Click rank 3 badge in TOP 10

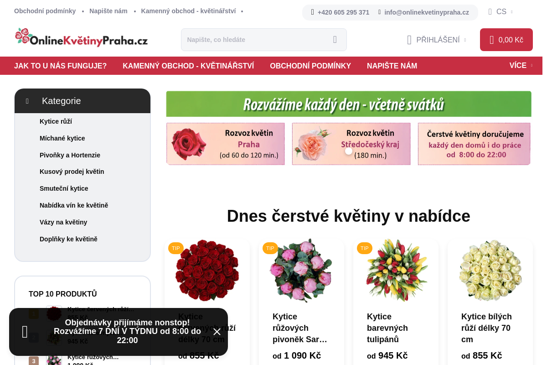pos(34,361)
